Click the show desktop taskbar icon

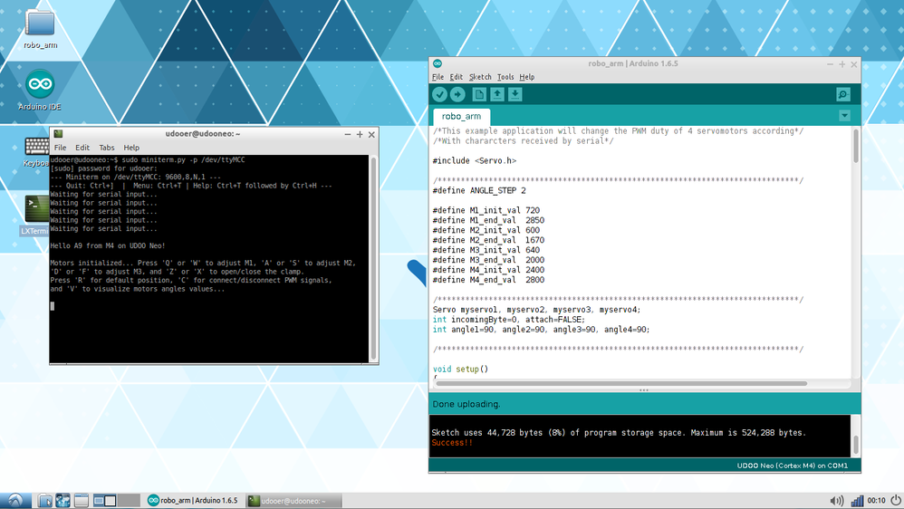pos(82,500)
